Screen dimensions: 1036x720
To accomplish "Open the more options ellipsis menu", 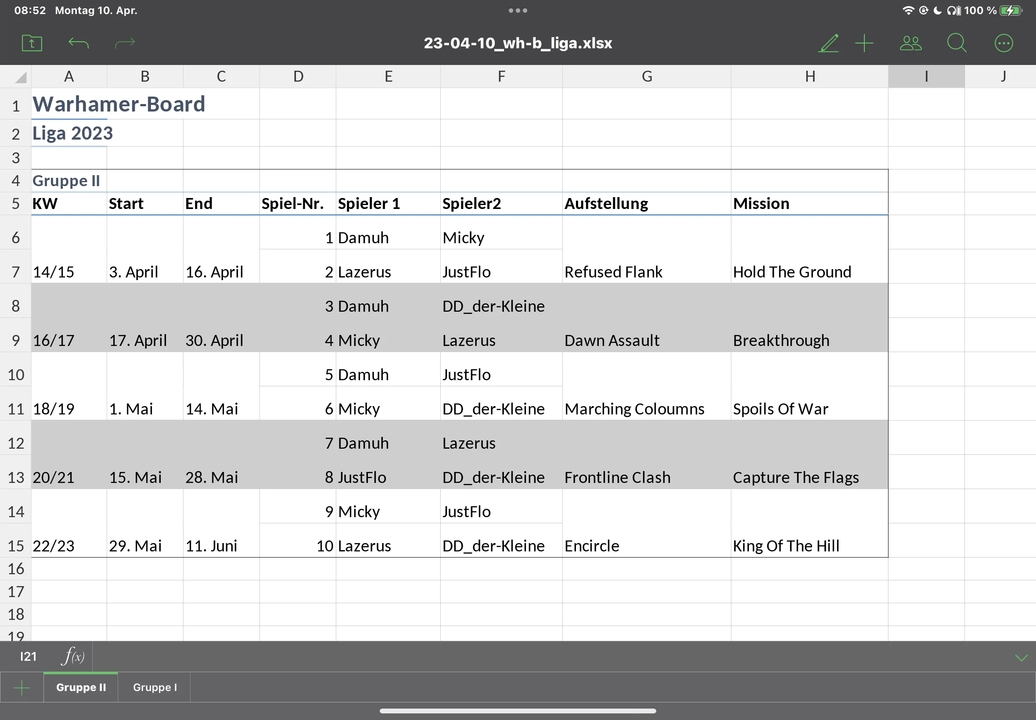I will [x=1004, y=43].
